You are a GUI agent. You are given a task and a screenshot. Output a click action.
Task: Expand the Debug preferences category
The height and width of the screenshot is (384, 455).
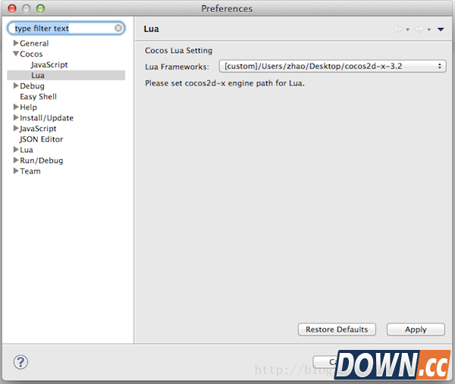click(x=16, y=86)
